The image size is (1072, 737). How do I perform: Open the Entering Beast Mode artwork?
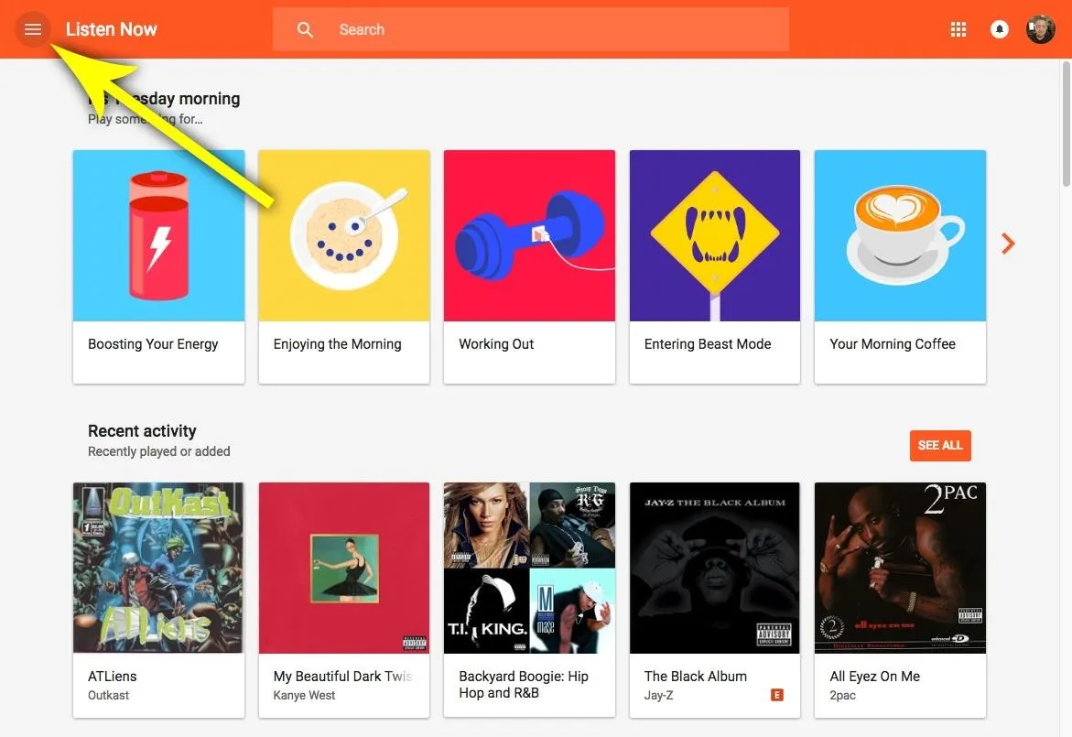tap(714, 235)
